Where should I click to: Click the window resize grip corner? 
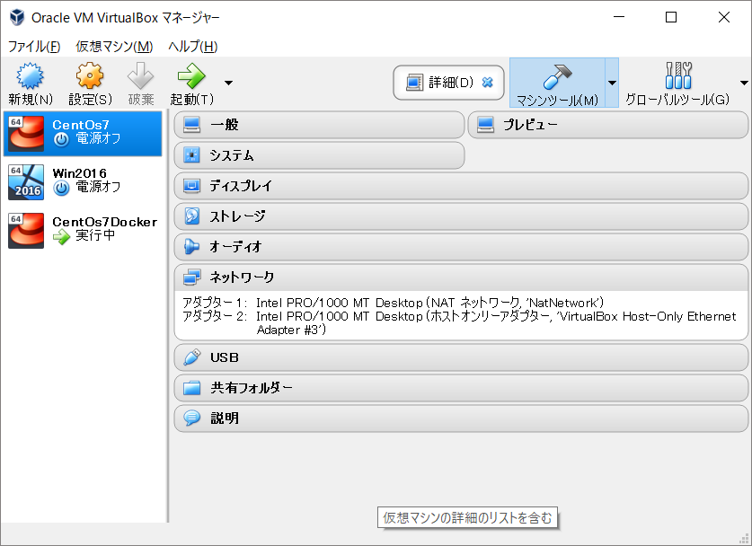pos(744,539)
